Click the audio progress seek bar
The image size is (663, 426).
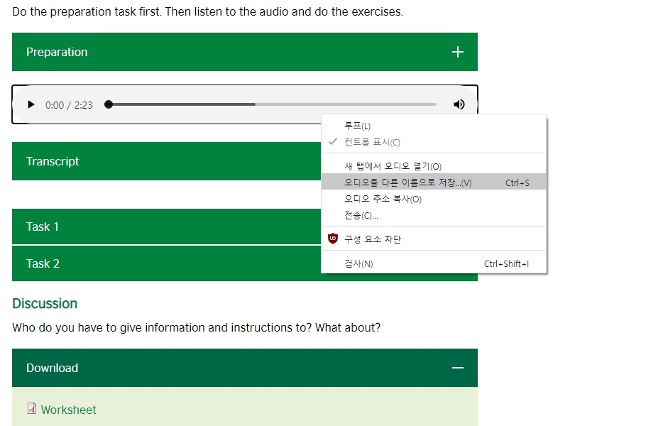[270, 104]
